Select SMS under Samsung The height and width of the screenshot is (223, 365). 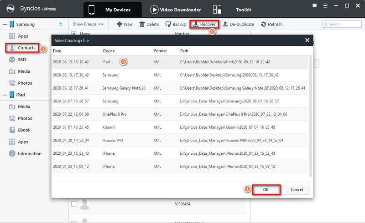tap(18, 60)
